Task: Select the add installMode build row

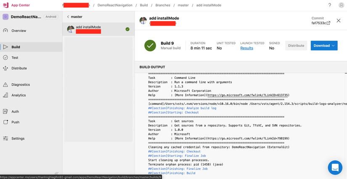Action: point(98,29)
